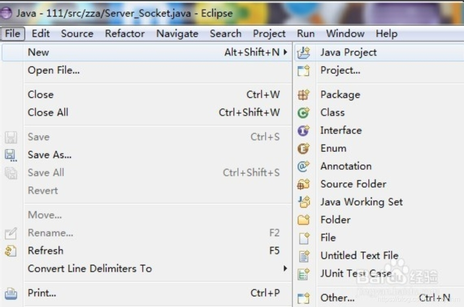The width and height of the screenshot is (464, 307).
Task: Click the Ctrl+Shift+W shortcut text
Action: click(x=249, y=112)
